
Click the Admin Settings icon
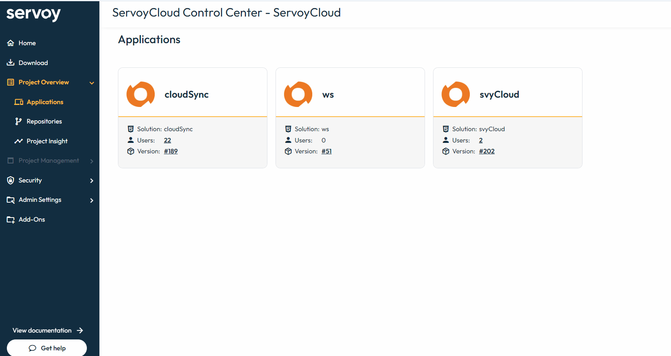(x=11, y=200)
